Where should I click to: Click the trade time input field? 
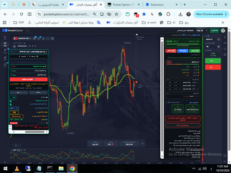[x=211, y=39]
